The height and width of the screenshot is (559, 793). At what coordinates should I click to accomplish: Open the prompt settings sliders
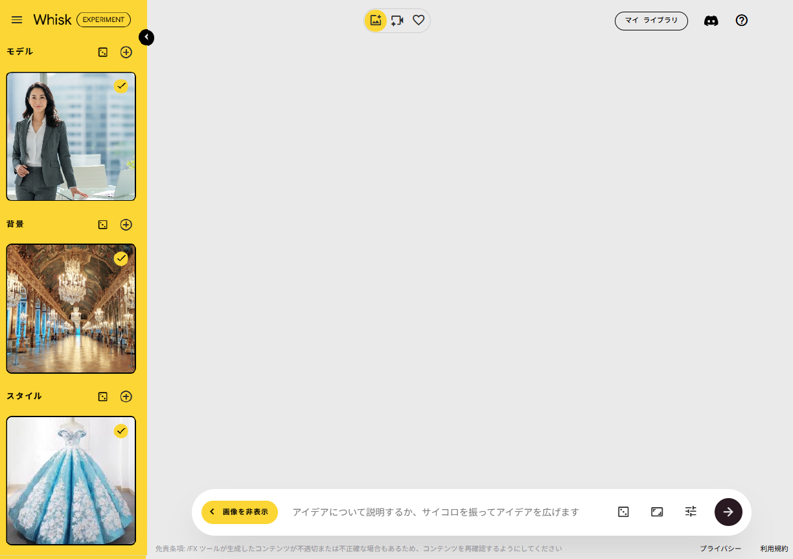click(x=691, y=512)
